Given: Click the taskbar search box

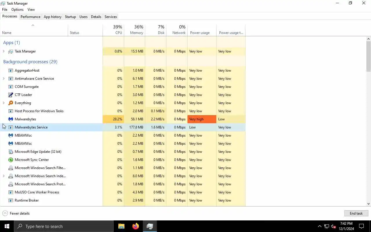Looking at the screenshot, I should tap(63, 226).
